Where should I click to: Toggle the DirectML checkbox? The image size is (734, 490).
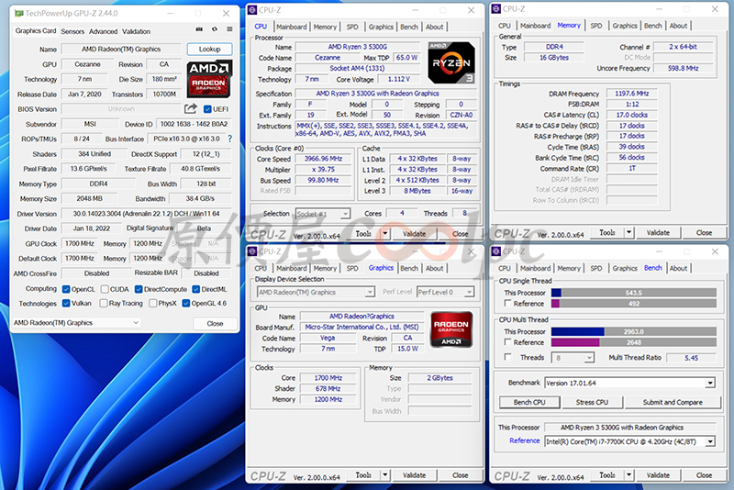tap(196, 289)
